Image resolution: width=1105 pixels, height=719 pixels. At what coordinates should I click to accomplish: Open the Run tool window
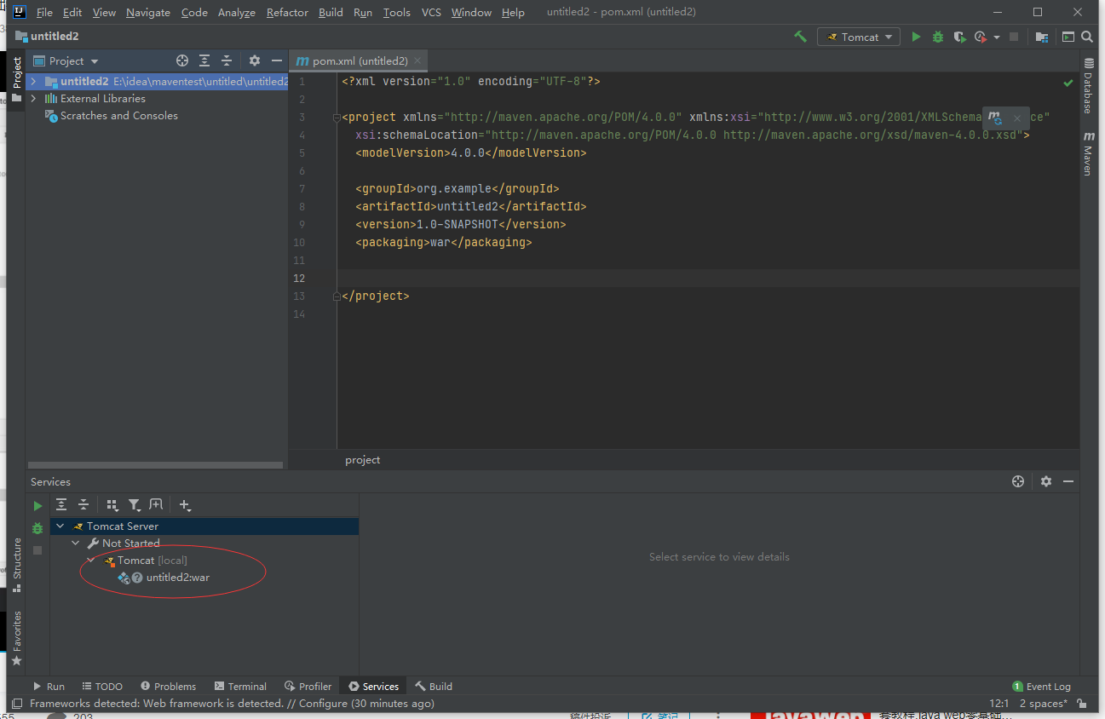coord(49,686)
